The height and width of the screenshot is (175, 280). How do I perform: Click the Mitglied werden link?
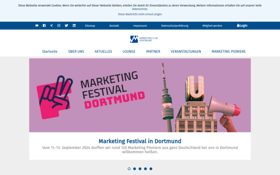212,26
